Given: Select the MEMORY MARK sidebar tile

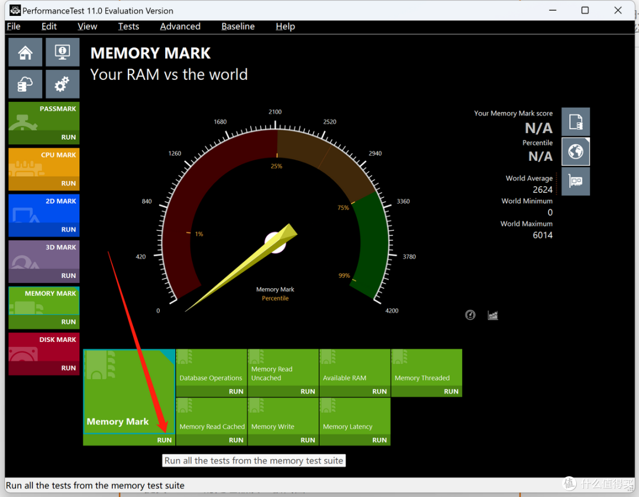Looking at the screenshot, I should coord(44,301).
